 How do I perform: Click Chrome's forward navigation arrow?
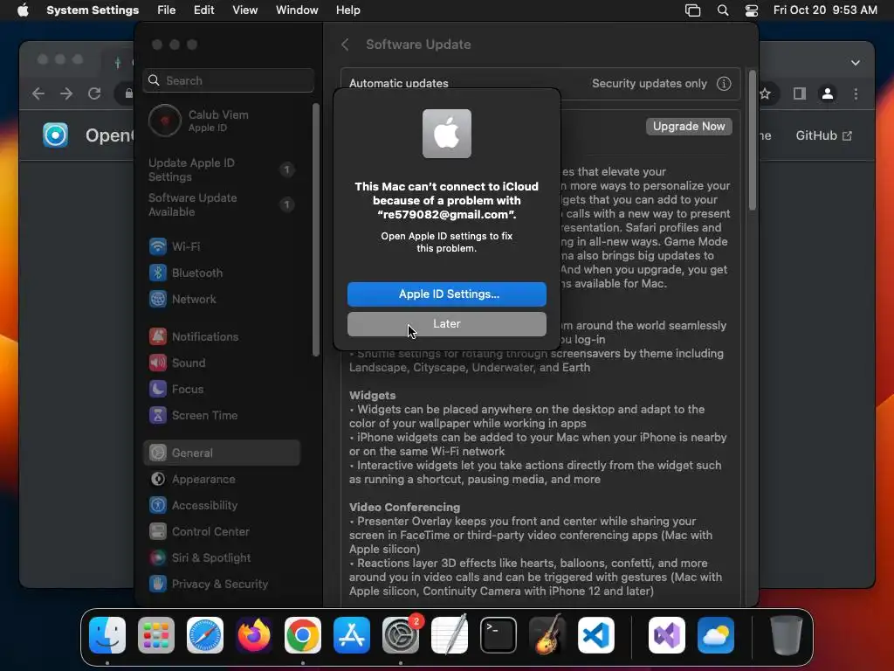[66, 93]
